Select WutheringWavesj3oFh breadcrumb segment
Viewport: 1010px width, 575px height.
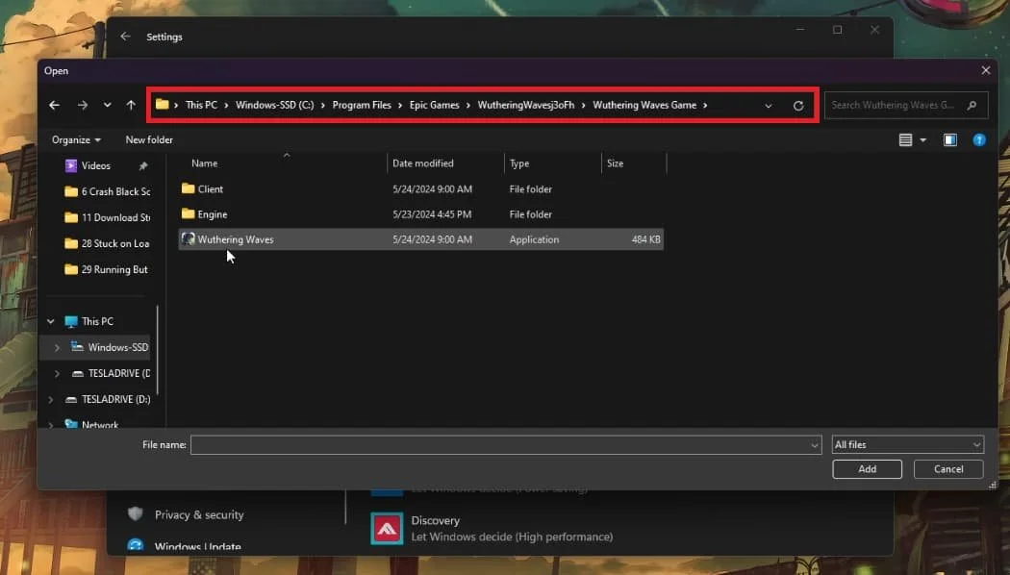[525, 105]
